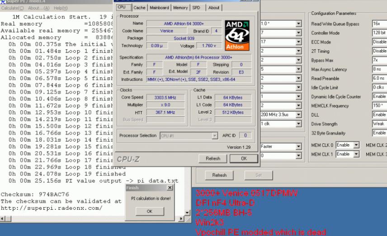Screen dimensions: 387x236
Task: Confirm the 'PI calculation is done!' dialog with OK
Action: click(150, 211)
